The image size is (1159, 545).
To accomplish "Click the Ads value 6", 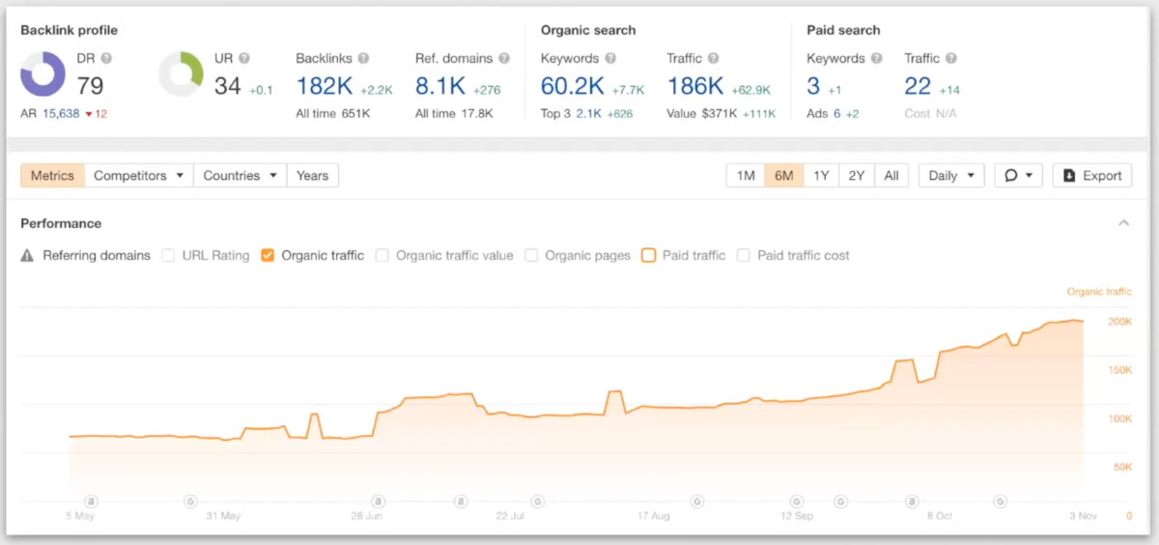I will tap(838, 113).
